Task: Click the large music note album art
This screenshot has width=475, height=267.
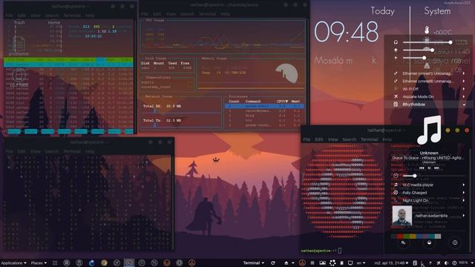Action: click(x=429, y=131)
